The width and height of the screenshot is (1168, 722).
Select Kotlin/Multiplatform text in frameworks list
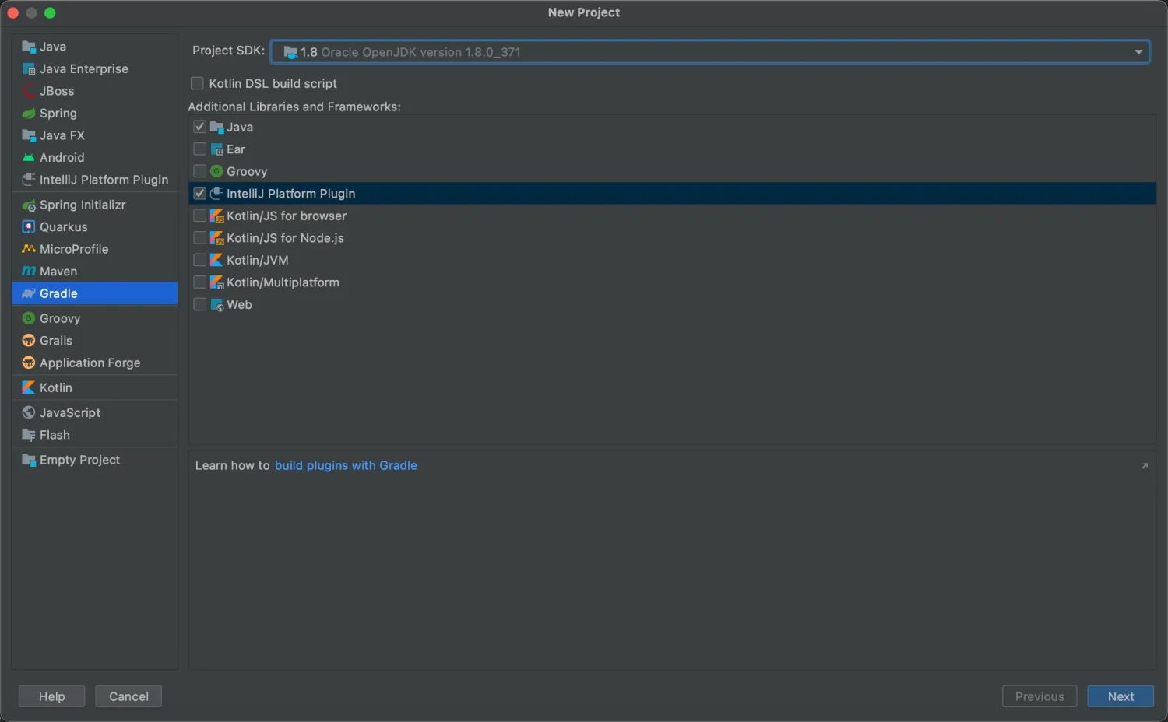[x=283, y=282]
